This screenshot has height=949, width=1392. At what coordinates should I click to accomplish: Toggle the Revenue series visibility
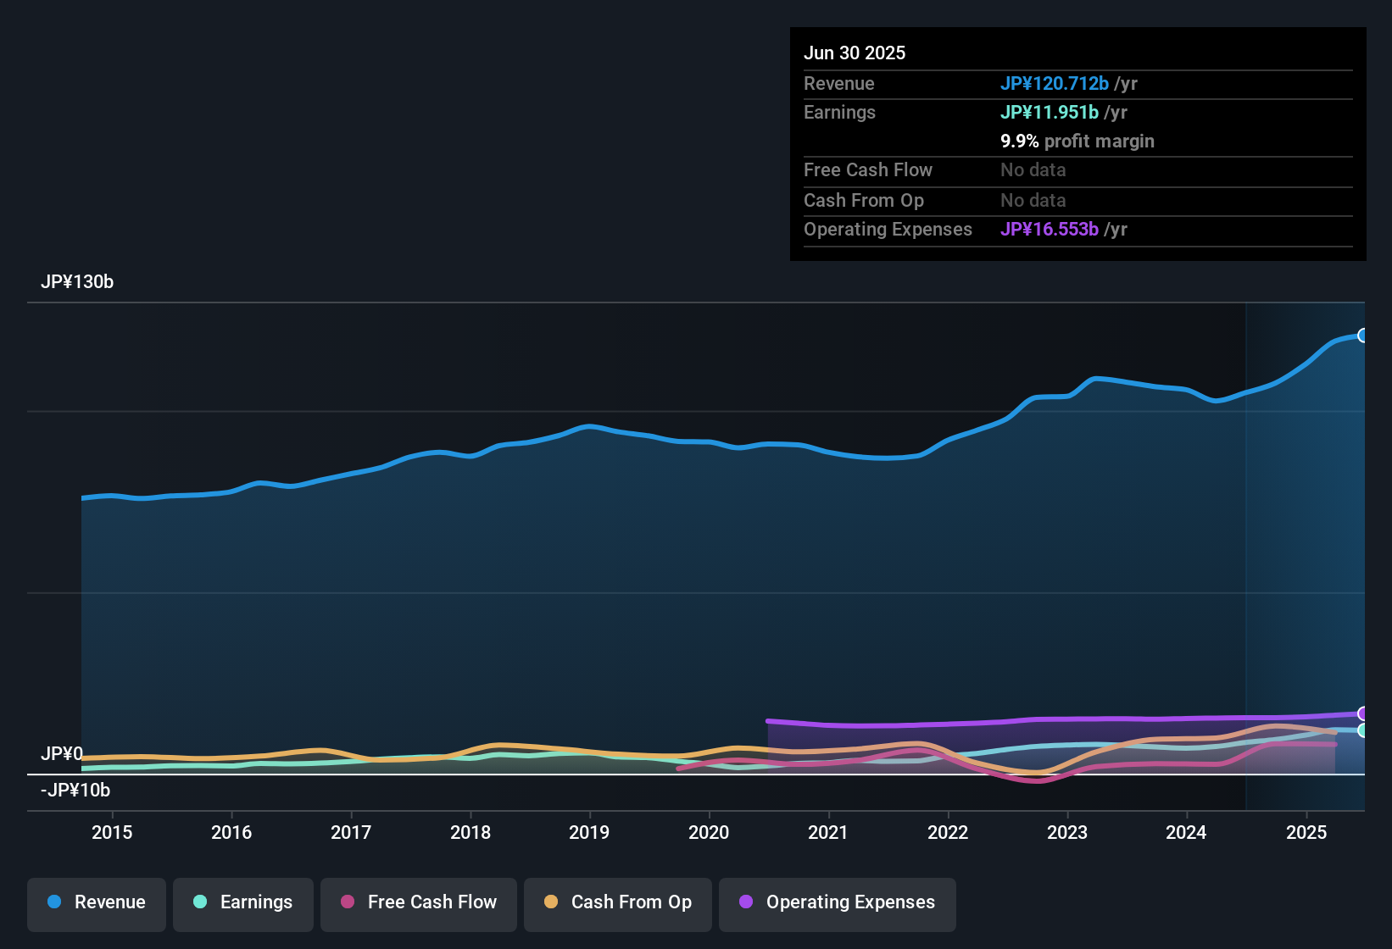[96, 902]
